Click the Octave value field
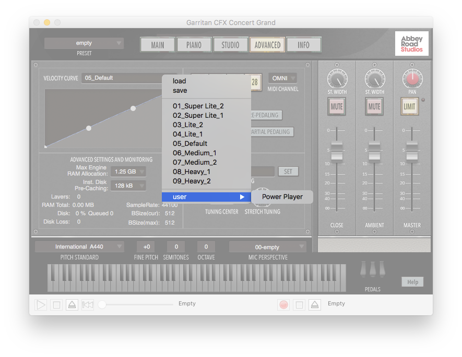 point(206,247)
